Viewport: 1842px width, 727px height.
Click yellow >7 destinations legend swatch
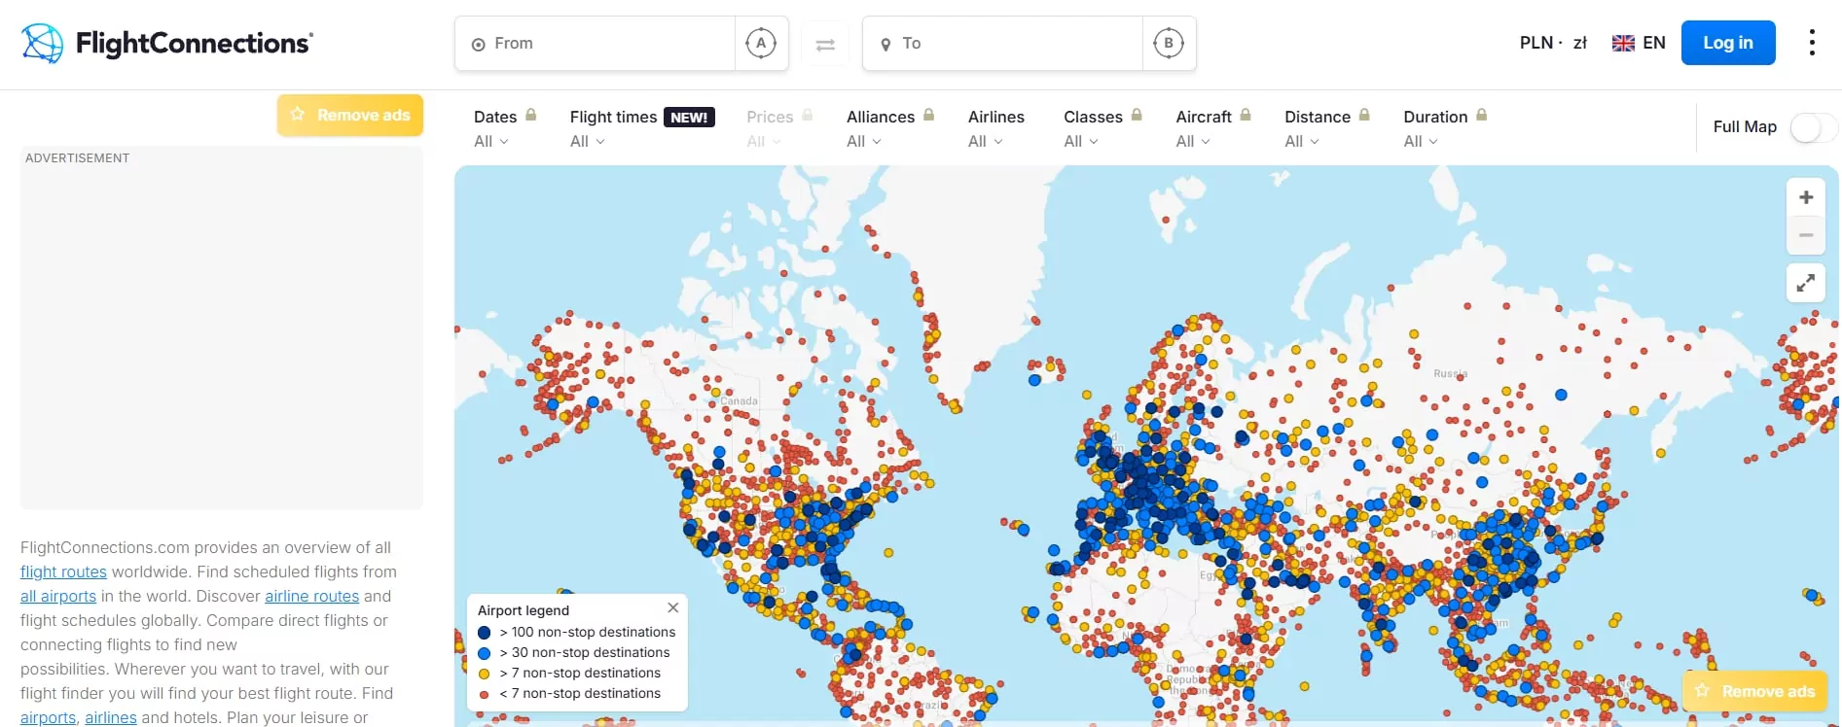485,673
